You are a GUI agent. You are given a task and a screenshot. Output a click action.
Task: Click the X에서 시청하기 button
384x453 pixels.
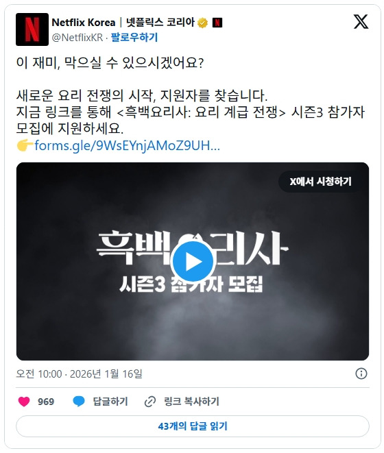click(321, 182)
